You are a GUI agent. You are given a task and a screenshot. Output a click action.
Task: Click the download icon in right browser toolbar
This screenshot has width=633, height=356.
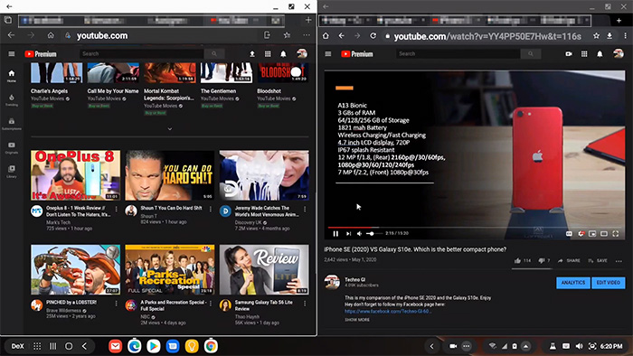click(x=609, y=36)
